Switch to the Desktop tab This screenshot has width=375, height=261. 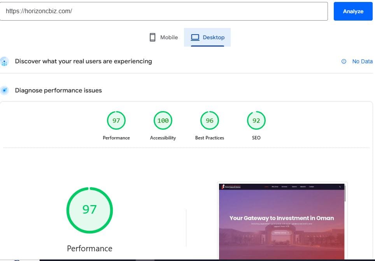click(207, 37)
